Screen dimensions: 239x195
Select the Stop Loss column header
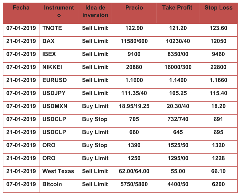pyautogui.click(x=218, y=8)
